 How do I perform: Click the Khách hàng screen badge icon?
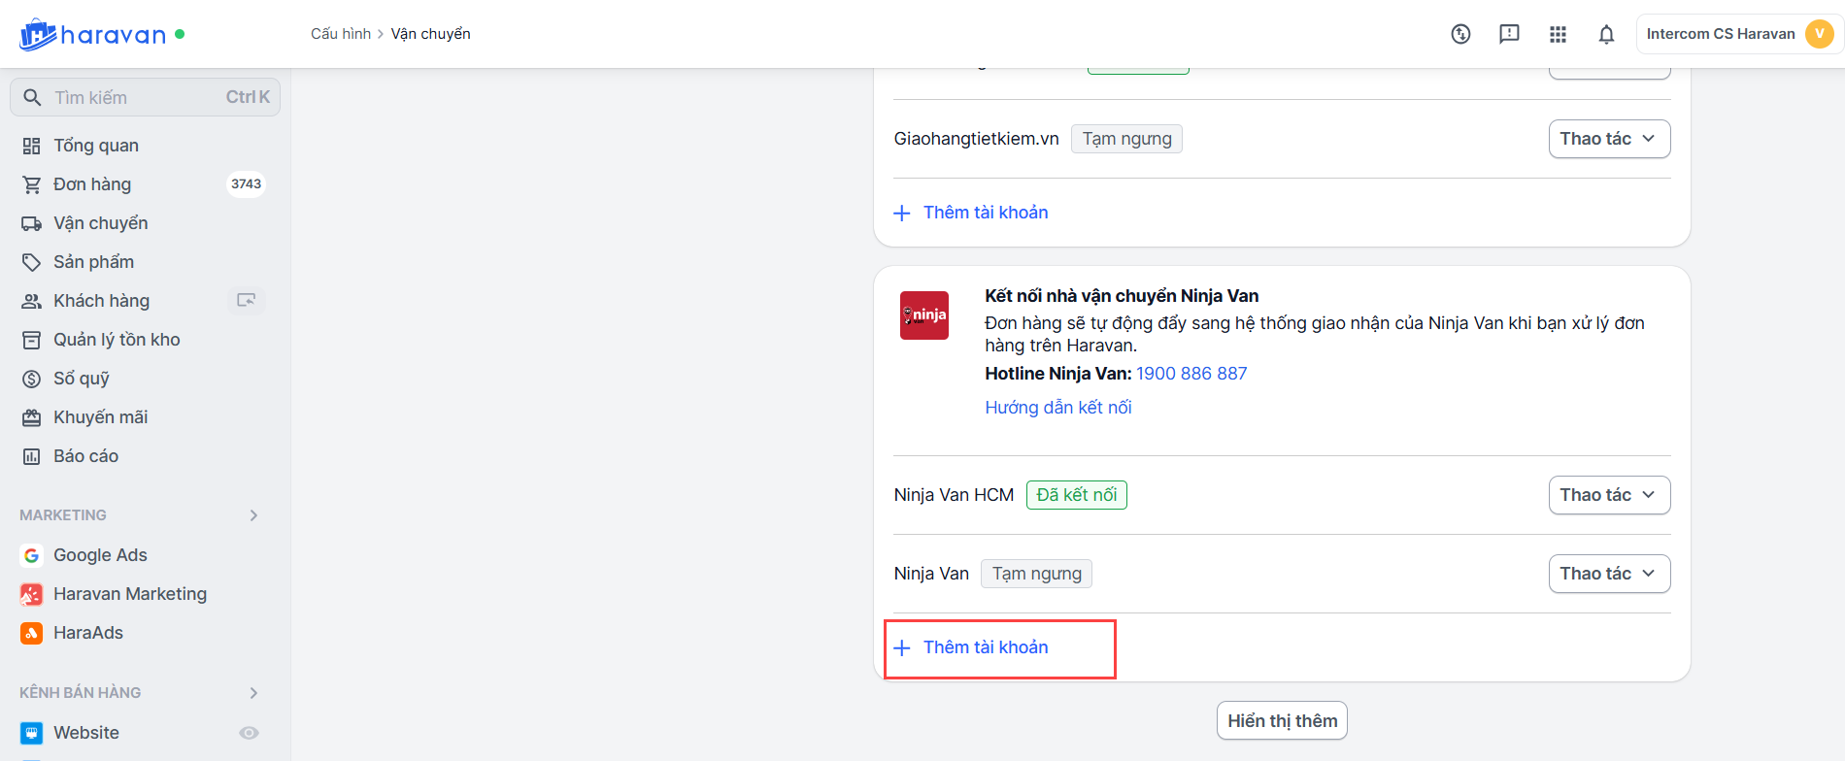tap(247, 301)
